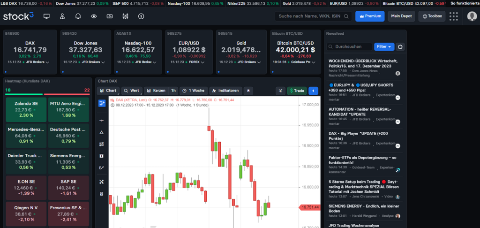Select the text annotation tool in chart sidebar
Viewport: 480px width, 228px height.
point(102,156)
